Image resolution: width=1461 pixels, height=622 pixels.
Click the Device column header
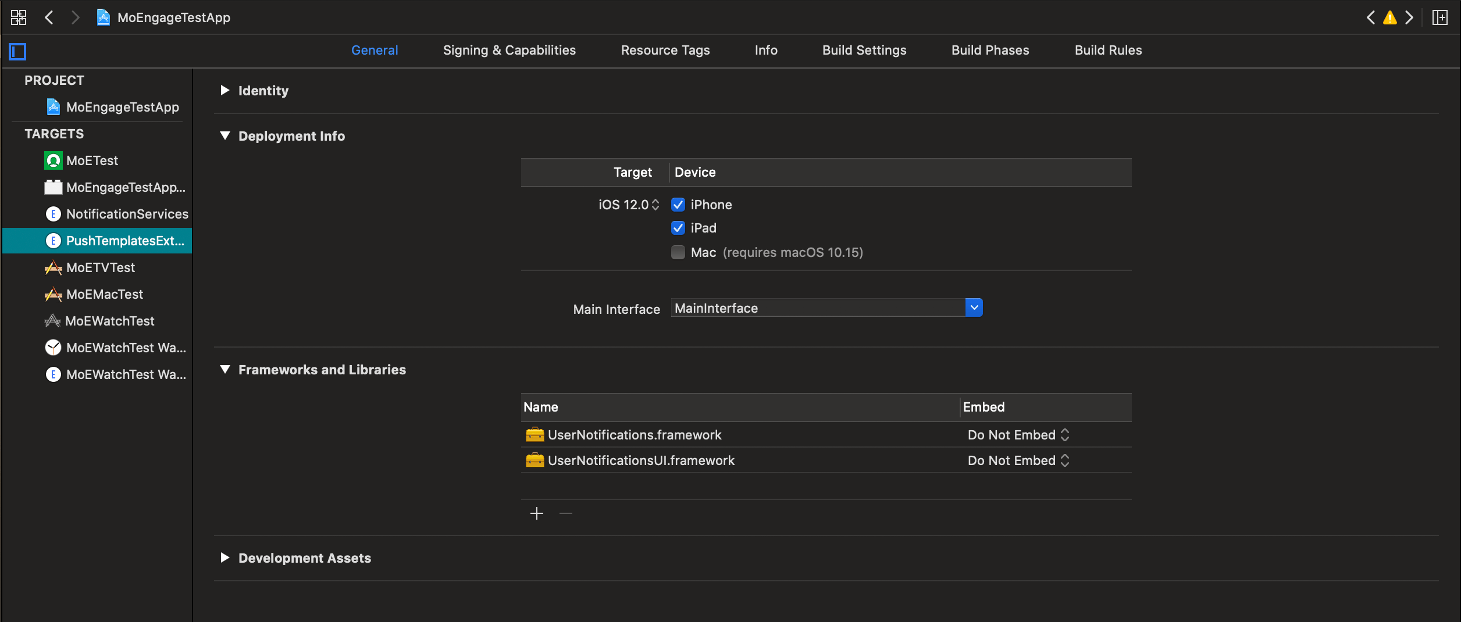[x=695, y=172]
